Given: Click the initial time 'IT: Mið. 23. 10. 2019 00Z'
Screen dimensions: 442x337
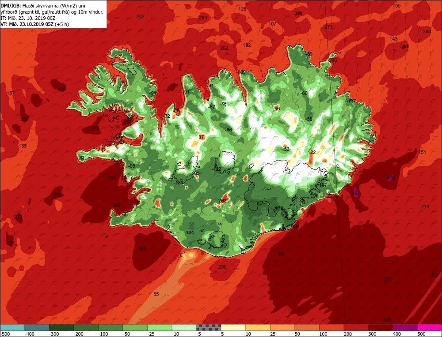Looking at the screenshot, I should click(x=28, y=18).
